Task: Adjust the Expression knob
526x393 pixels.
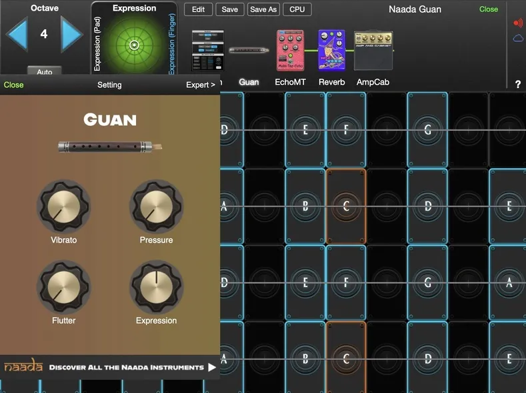Action: [x=156, y=287]
